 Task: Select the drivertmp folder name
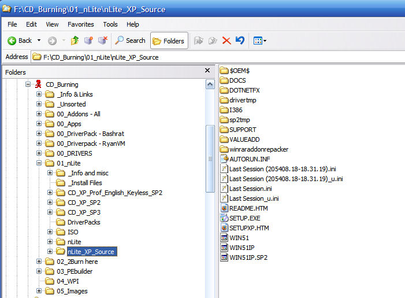pyautogui.click(x=243, y=100)
